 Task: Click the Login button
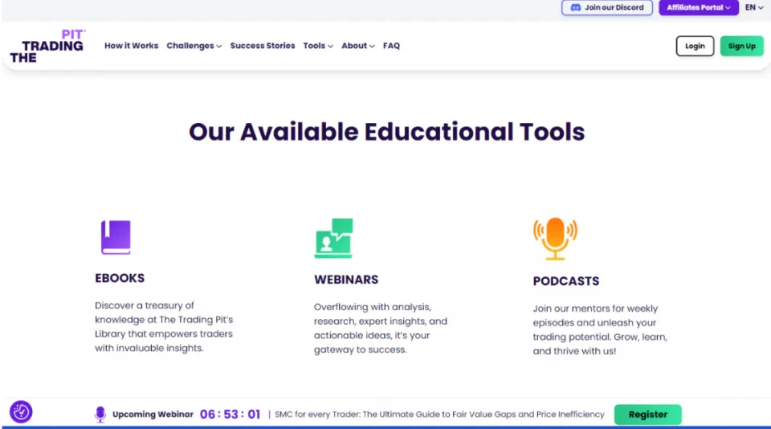coord(695,46)
